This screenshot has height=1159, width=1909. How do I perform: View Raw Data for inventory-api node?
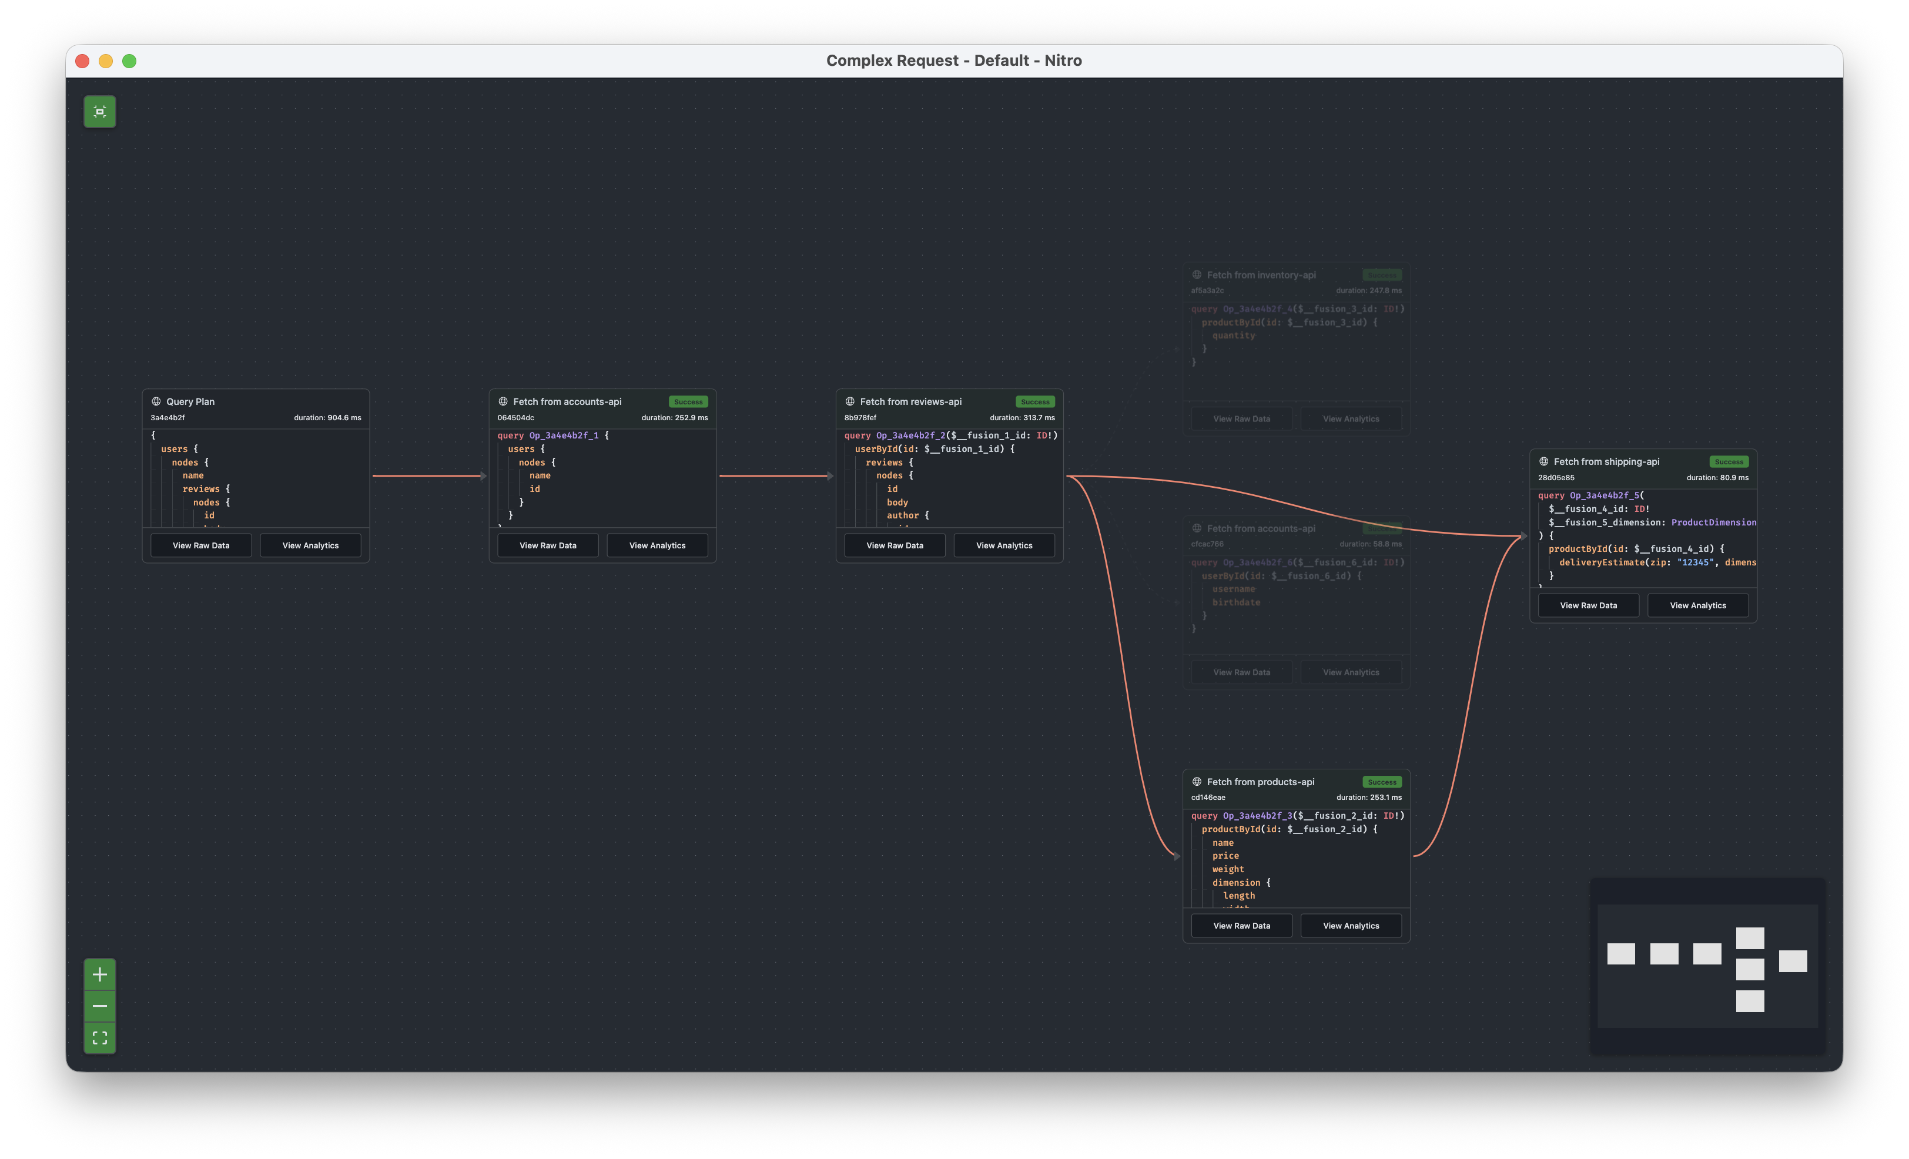coord(1242,418)
